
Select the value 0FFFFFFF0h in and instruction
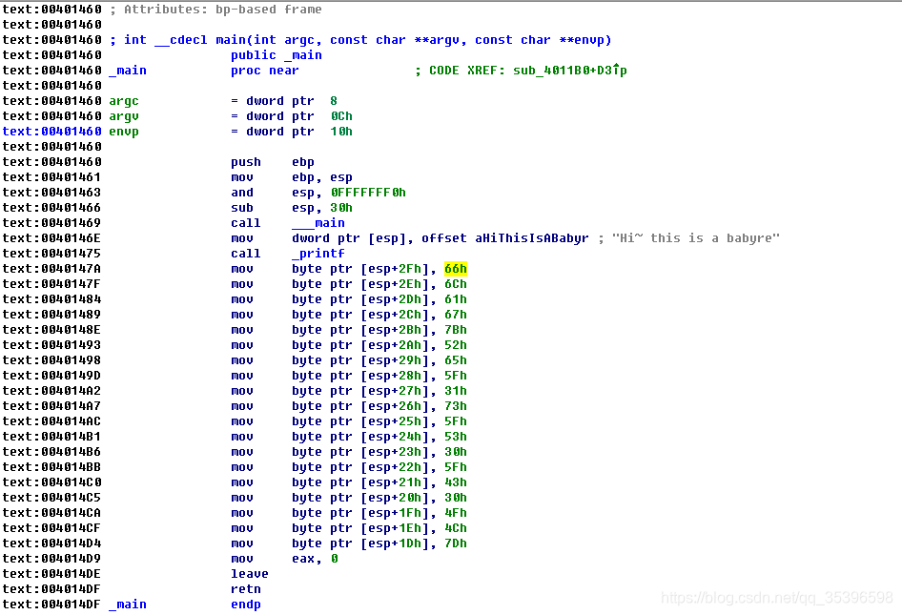click(x=368, y=193)
